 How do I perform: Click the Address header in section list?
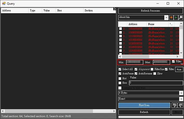coord(137,24)
